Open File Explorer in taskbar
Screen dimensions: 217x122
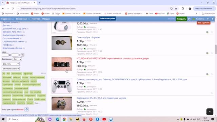(71, 119)
